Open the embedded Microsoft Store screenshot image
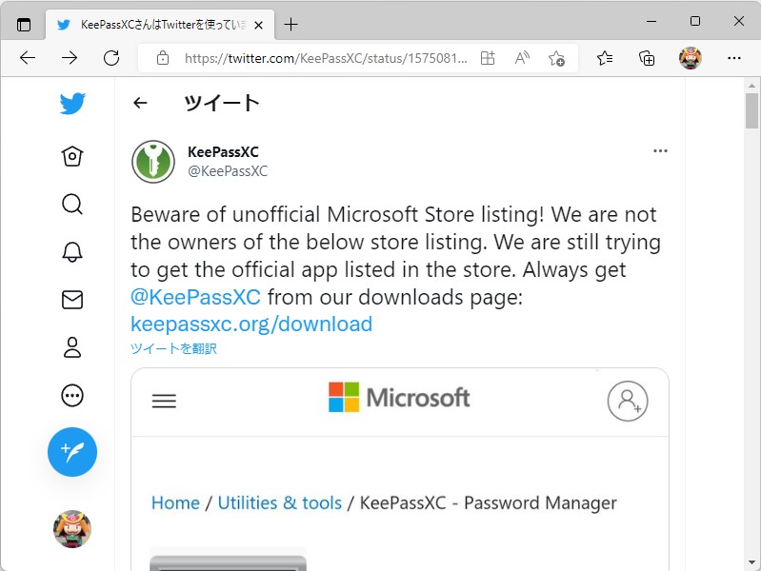The width and height of the screenshot is (761, 571). pyautogui.click(x=400, y=469)
